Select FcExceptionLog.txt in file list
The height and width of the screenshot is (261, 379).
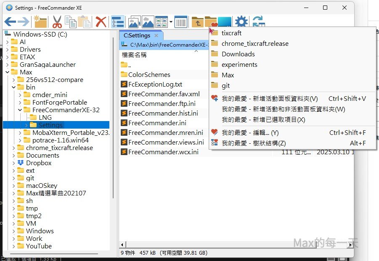point(155,84)
